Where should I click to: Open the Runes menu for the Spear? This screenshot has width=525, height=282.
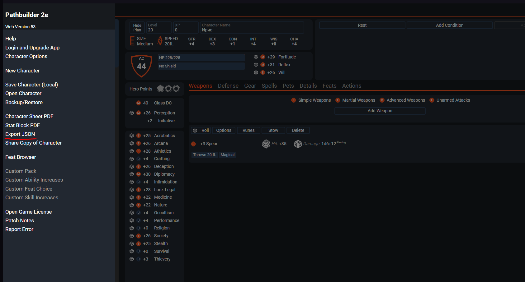[x=248, y=130]
